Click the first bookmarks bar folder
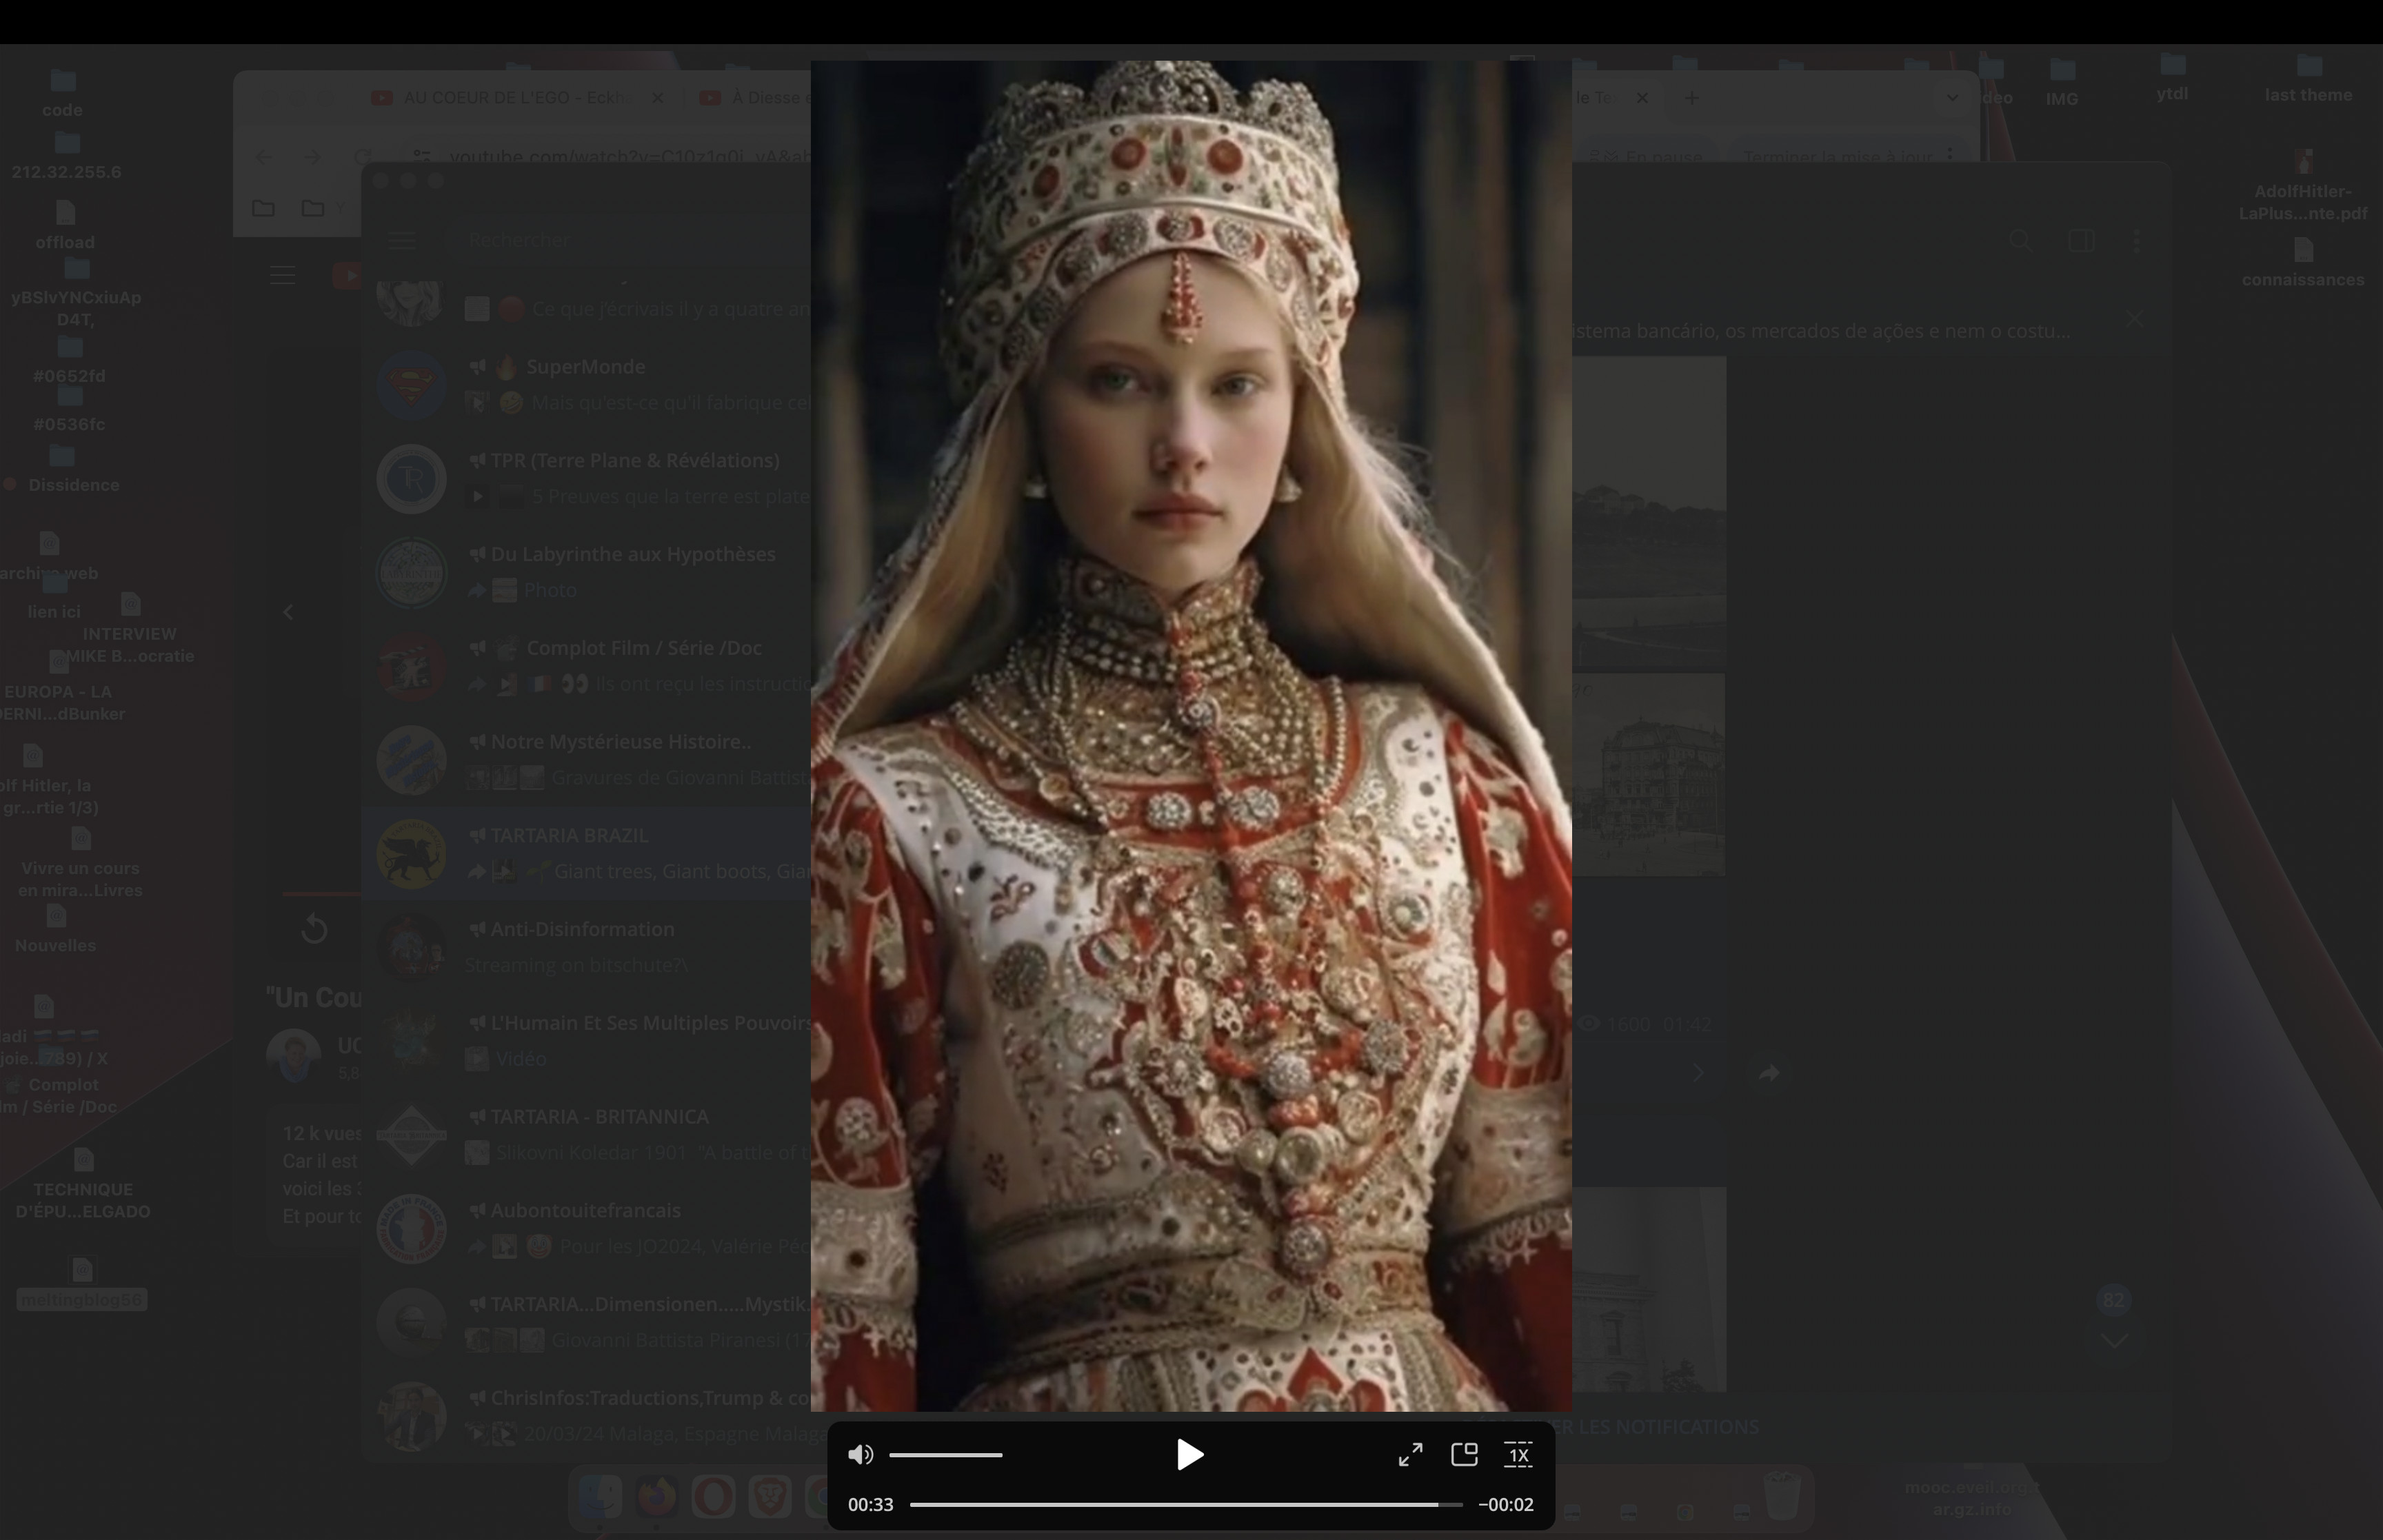Screen dimensions: 2383x1540 pyautogui.click(x=264, y=208)
